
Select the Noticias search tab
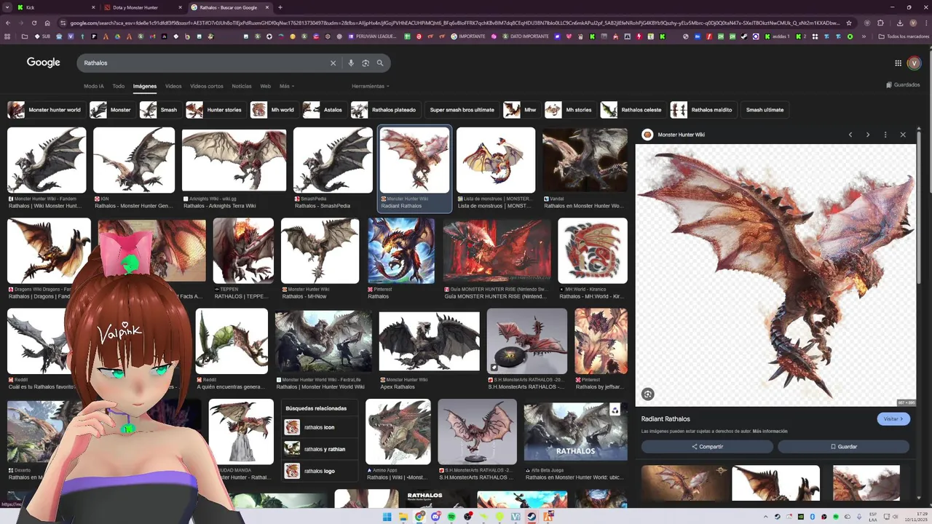pos(242,86)
